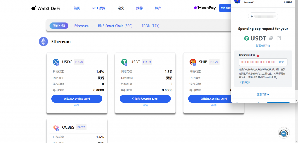Screen dimensions: 298x143
Task: Open the 推荐 nav item
Action: tap(139, 8)
